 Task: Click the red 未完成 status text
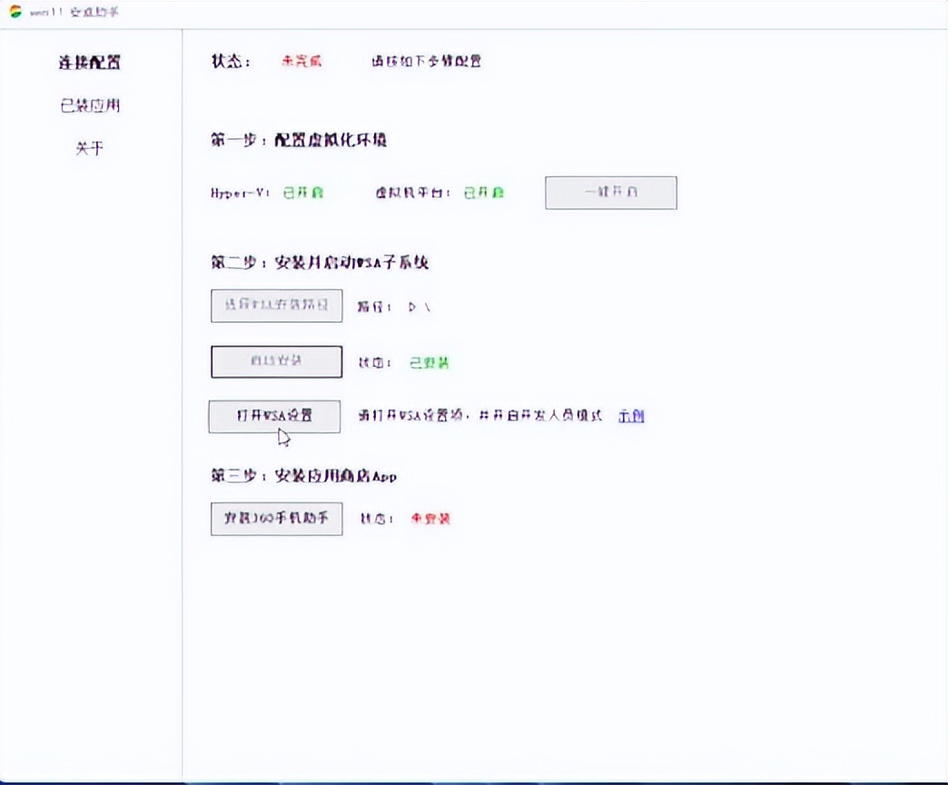pos(299,61)
